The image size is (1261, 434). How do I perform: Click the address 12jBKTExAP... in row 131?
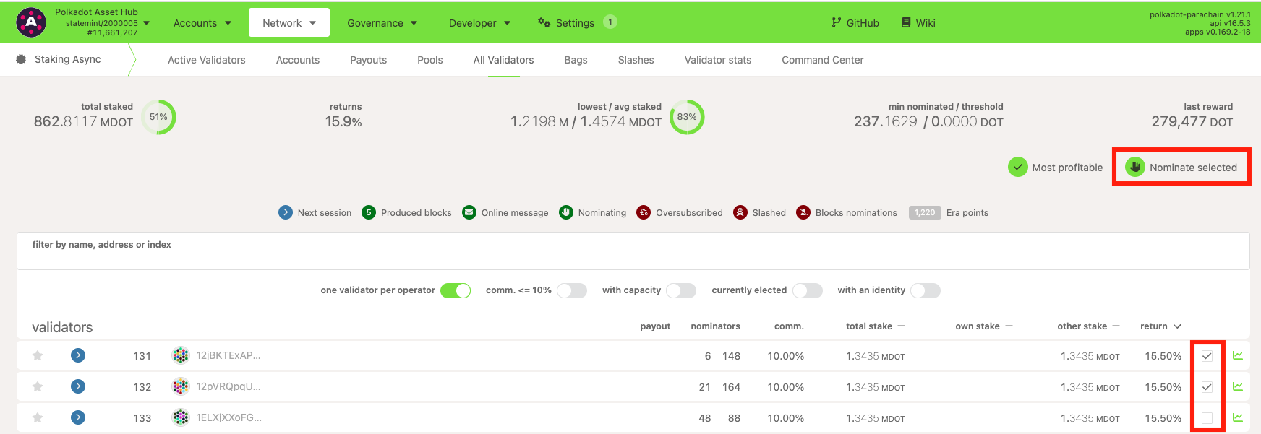point(228,355)
